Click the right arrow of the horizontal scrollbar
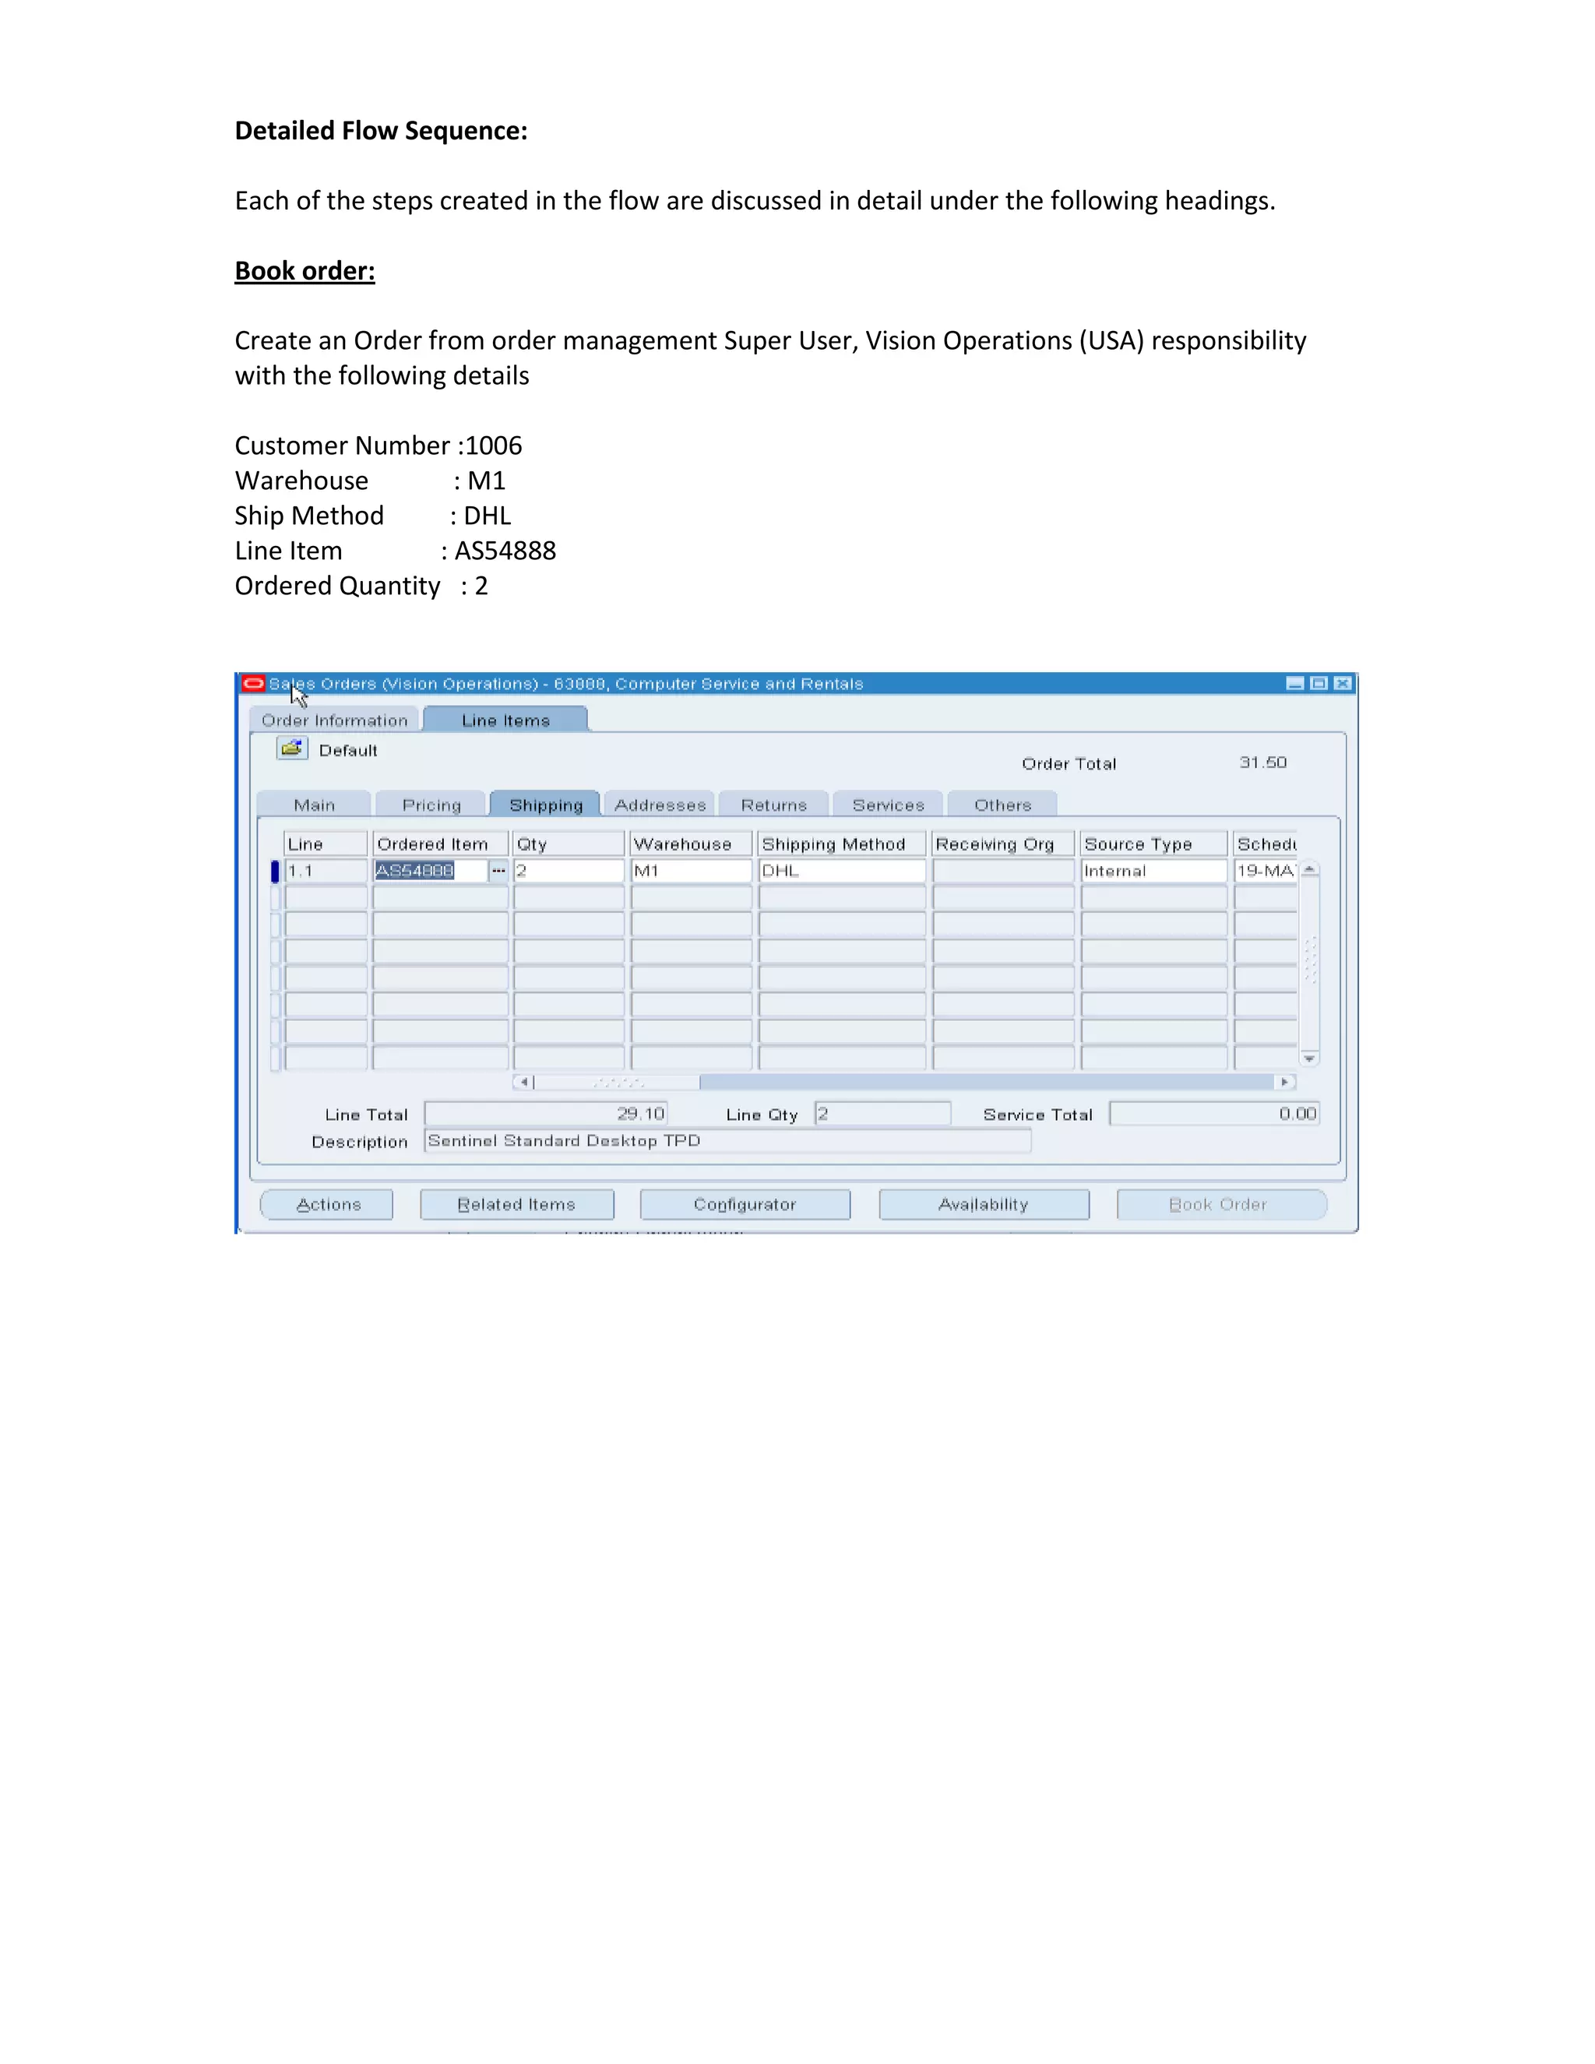Image resolution: width=1595 pixels, height=2064 pixels. pyautogui.click(x=1284, y=1082)
